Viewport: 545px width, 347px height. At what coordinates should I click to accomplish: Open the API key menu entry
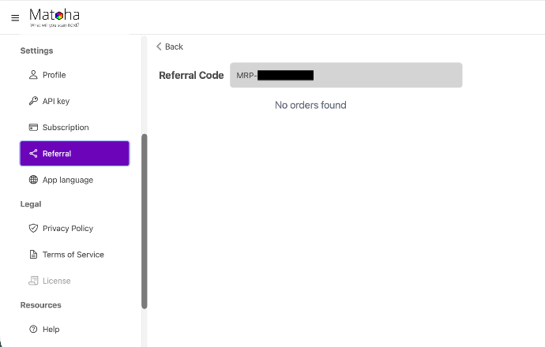[x=56, y=101]
